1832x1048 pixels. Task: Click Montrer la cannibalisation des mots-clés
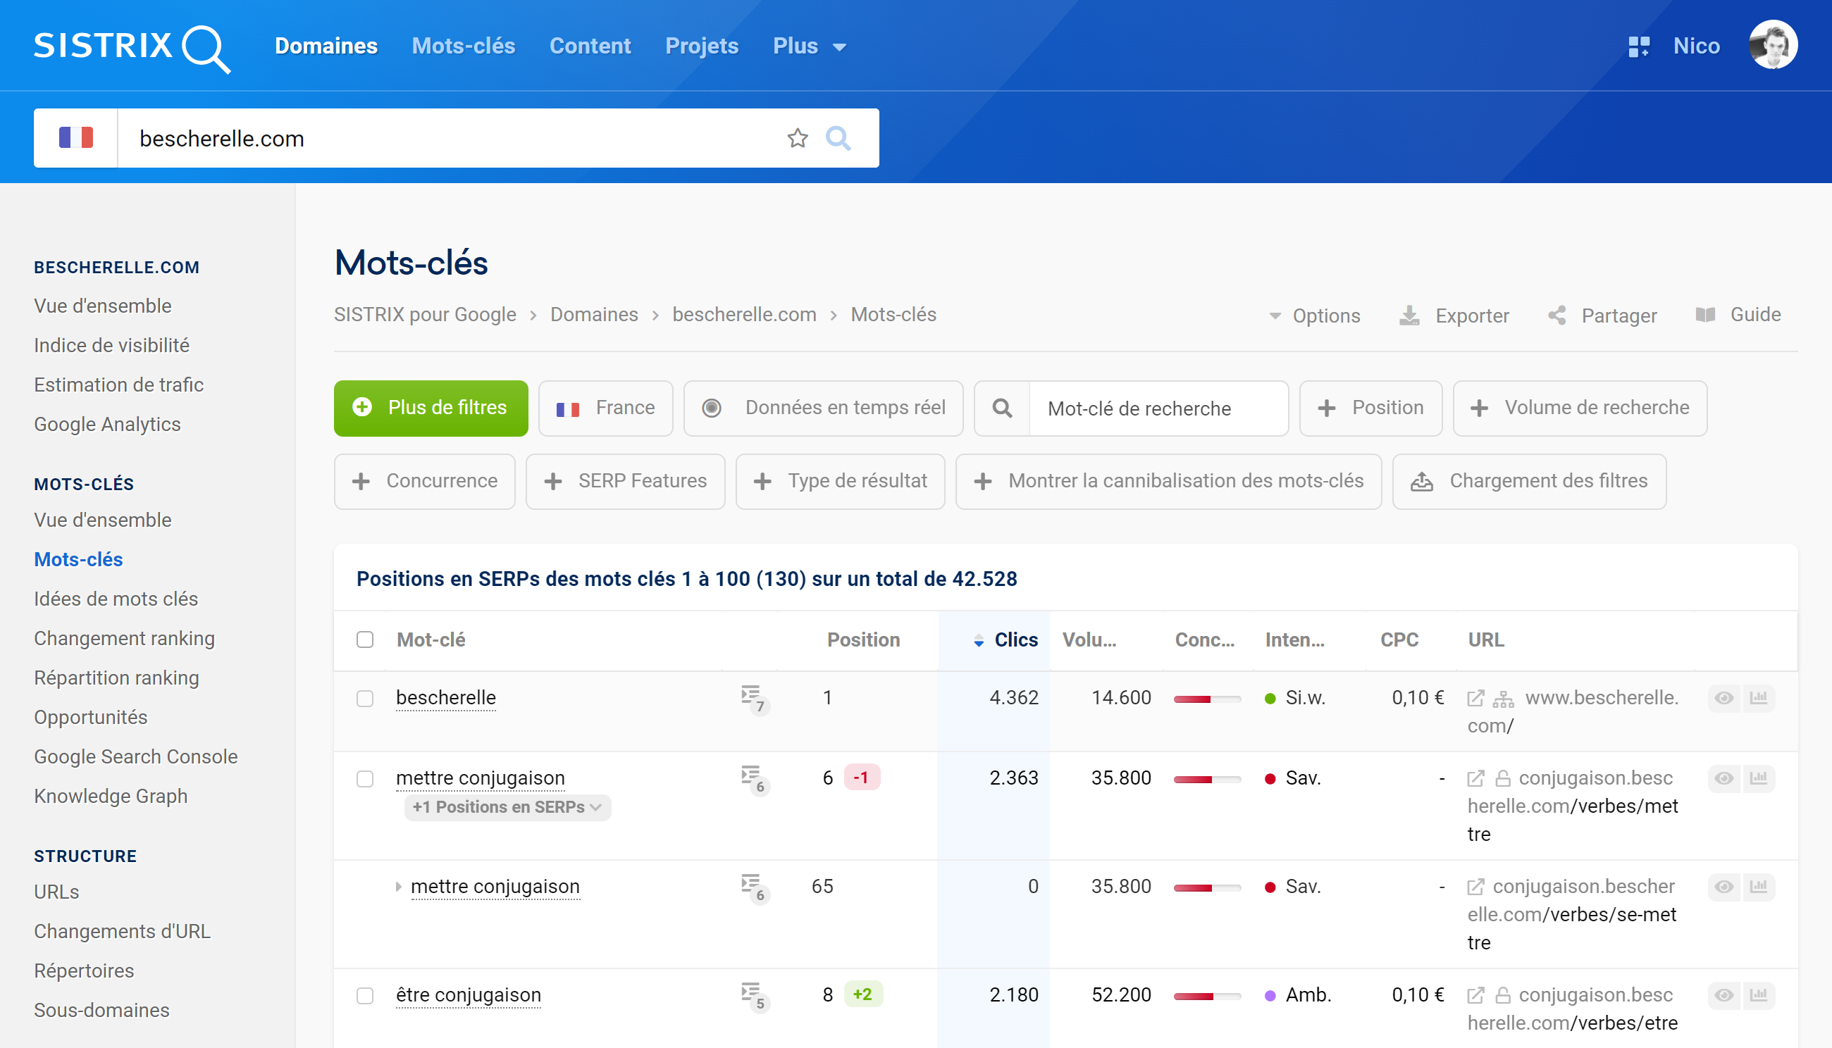[x=1168, y=482]
